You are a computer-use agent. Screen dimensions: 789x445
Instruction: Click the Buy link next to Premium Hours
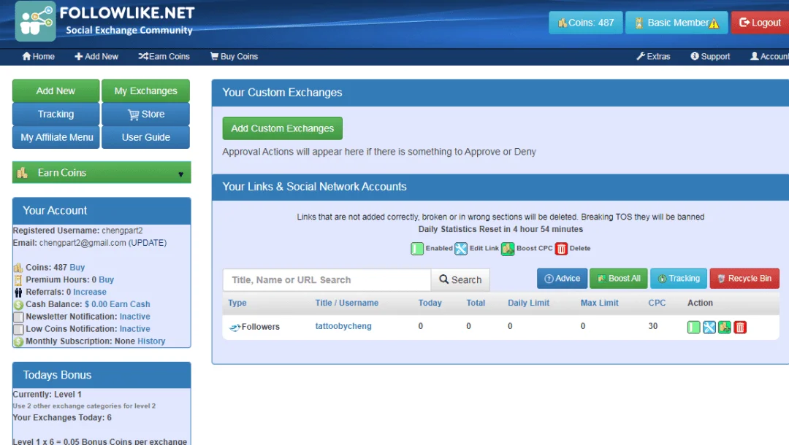(x=106, y=279)
